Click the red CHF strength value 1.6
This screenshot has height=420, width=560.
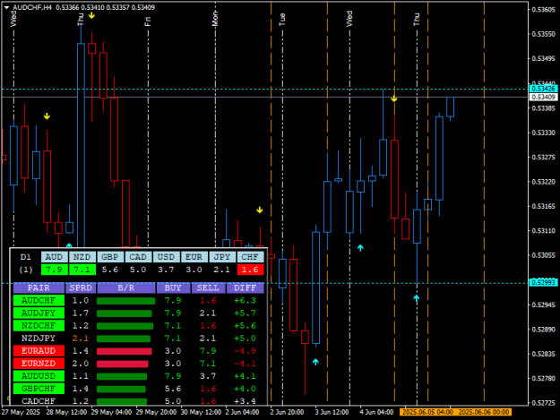(x=250, y=270)
